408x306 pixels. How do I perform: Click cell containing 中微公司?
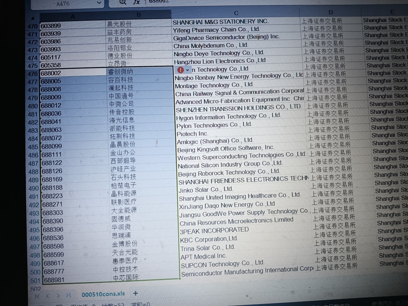click(x=141, y=104)
